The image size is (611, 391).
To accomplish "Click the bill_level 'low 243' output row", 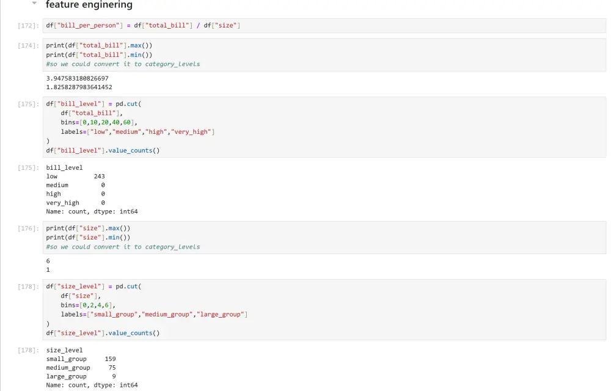I will click(x=75, y=177).
